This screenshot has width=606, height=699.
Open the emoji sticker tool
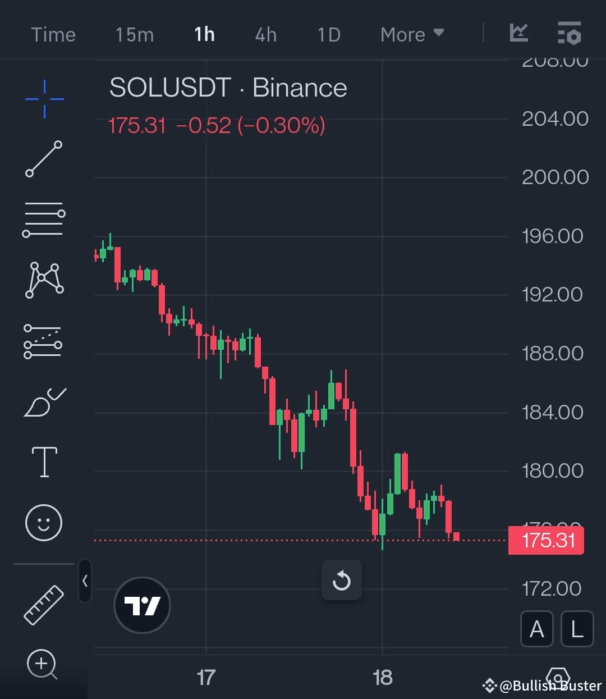[43, 522]
